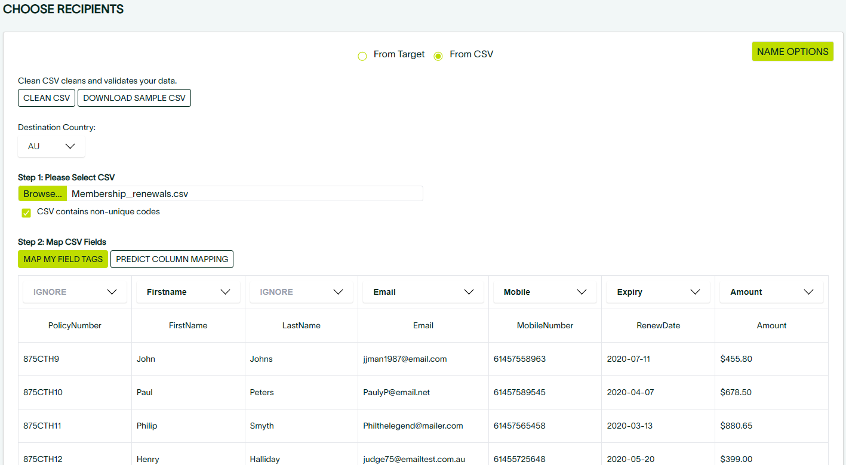The width and height of the screenshot is (846, 465).
Task: Click DOWNLOAD SAMPLE CSV button
Action: coord(134,98)
